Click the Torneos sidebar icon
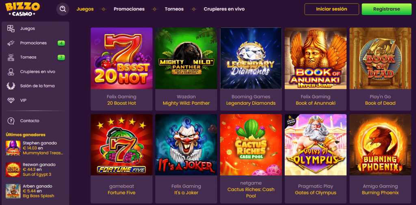The height and width of the screenshot is (205, 416). pyautogui.click(x=11, y=57)
